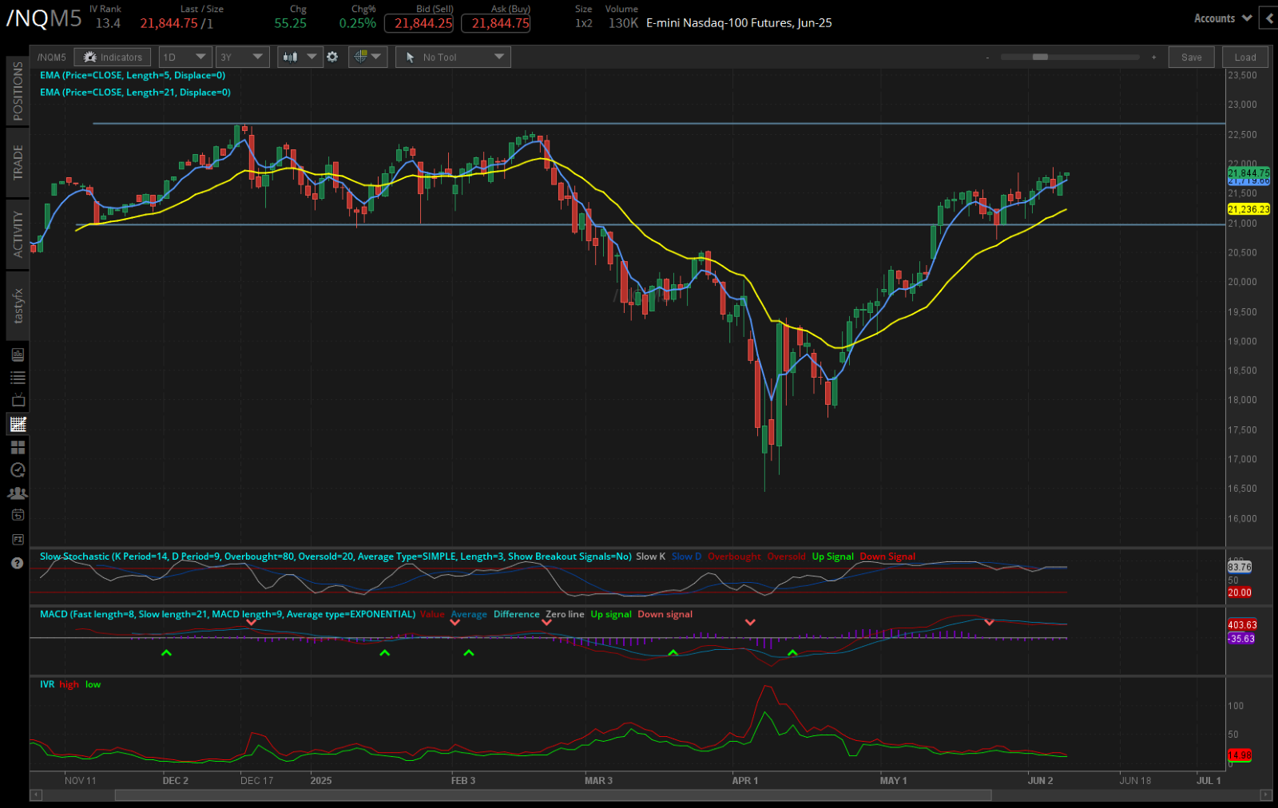Open the live TV feed icon
Viewport: 1278px width, 808px height.
[18, 400]
